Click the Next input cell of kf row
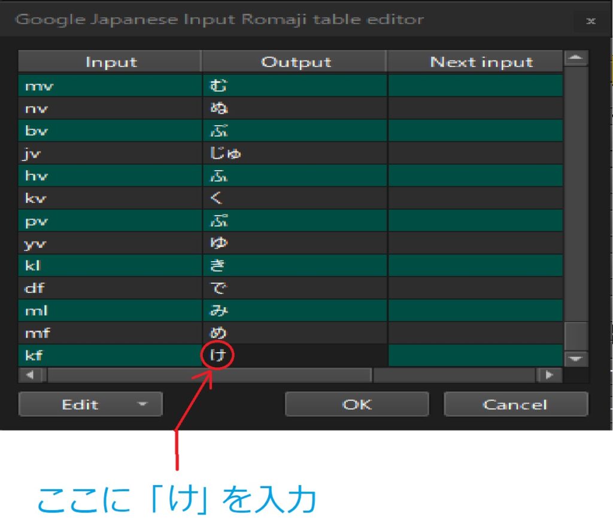This screenshot has height=527, width=613. click(475, 355)
